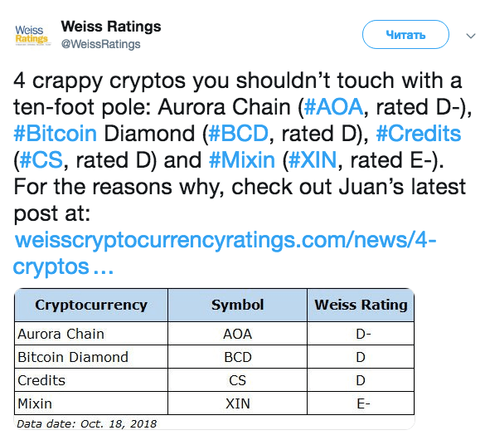
Task: Open the #XIN hashtag
Action: coord(312,160)
